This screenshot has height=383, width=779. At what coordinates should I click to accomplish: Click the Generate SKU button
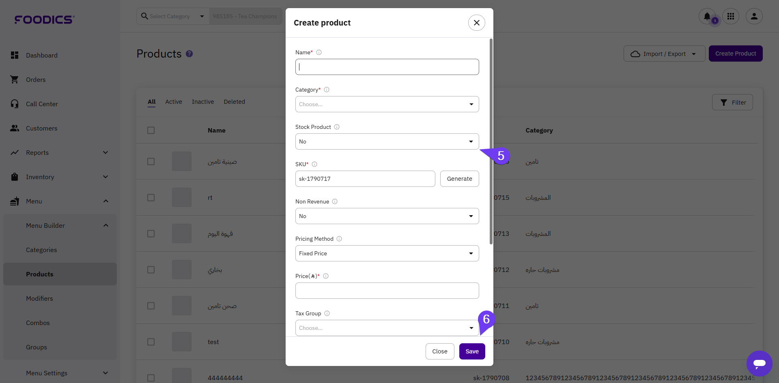point(459,179)
